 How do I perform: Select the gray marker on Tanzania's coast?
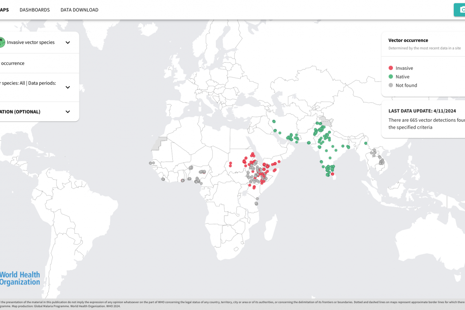(x=257, y=203)
